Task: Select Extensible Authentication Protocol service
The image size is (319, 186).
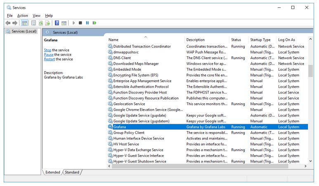Action: pos(208,86)
